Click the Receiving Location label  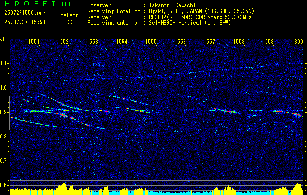click(x=114, y=11)
